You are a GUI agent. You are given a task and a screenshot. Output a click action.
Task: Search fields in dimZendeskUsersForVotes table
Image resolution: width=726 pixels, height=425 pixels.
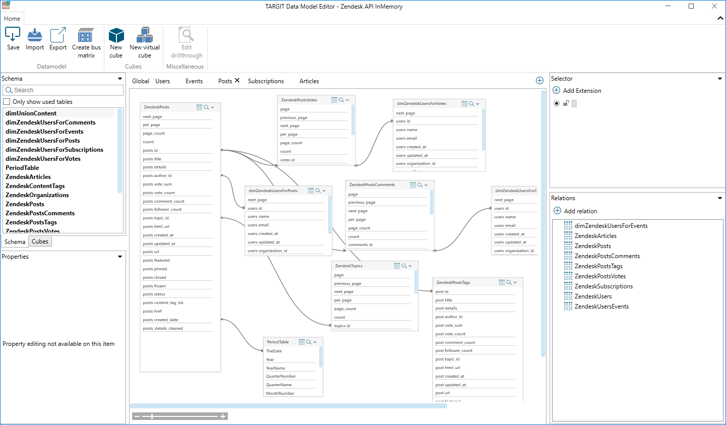pos(471,103)
